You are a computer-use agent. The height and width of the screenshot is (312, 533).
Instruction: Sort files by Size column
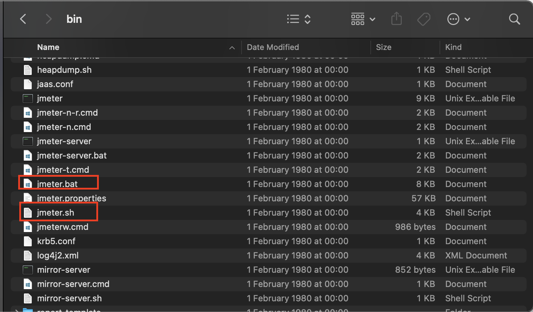pos(384,47)
